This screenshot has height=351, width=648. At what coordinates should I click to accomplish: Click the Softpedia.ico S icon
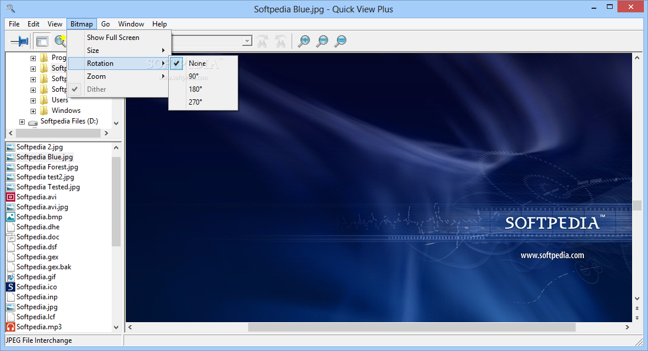pos(11,287)
